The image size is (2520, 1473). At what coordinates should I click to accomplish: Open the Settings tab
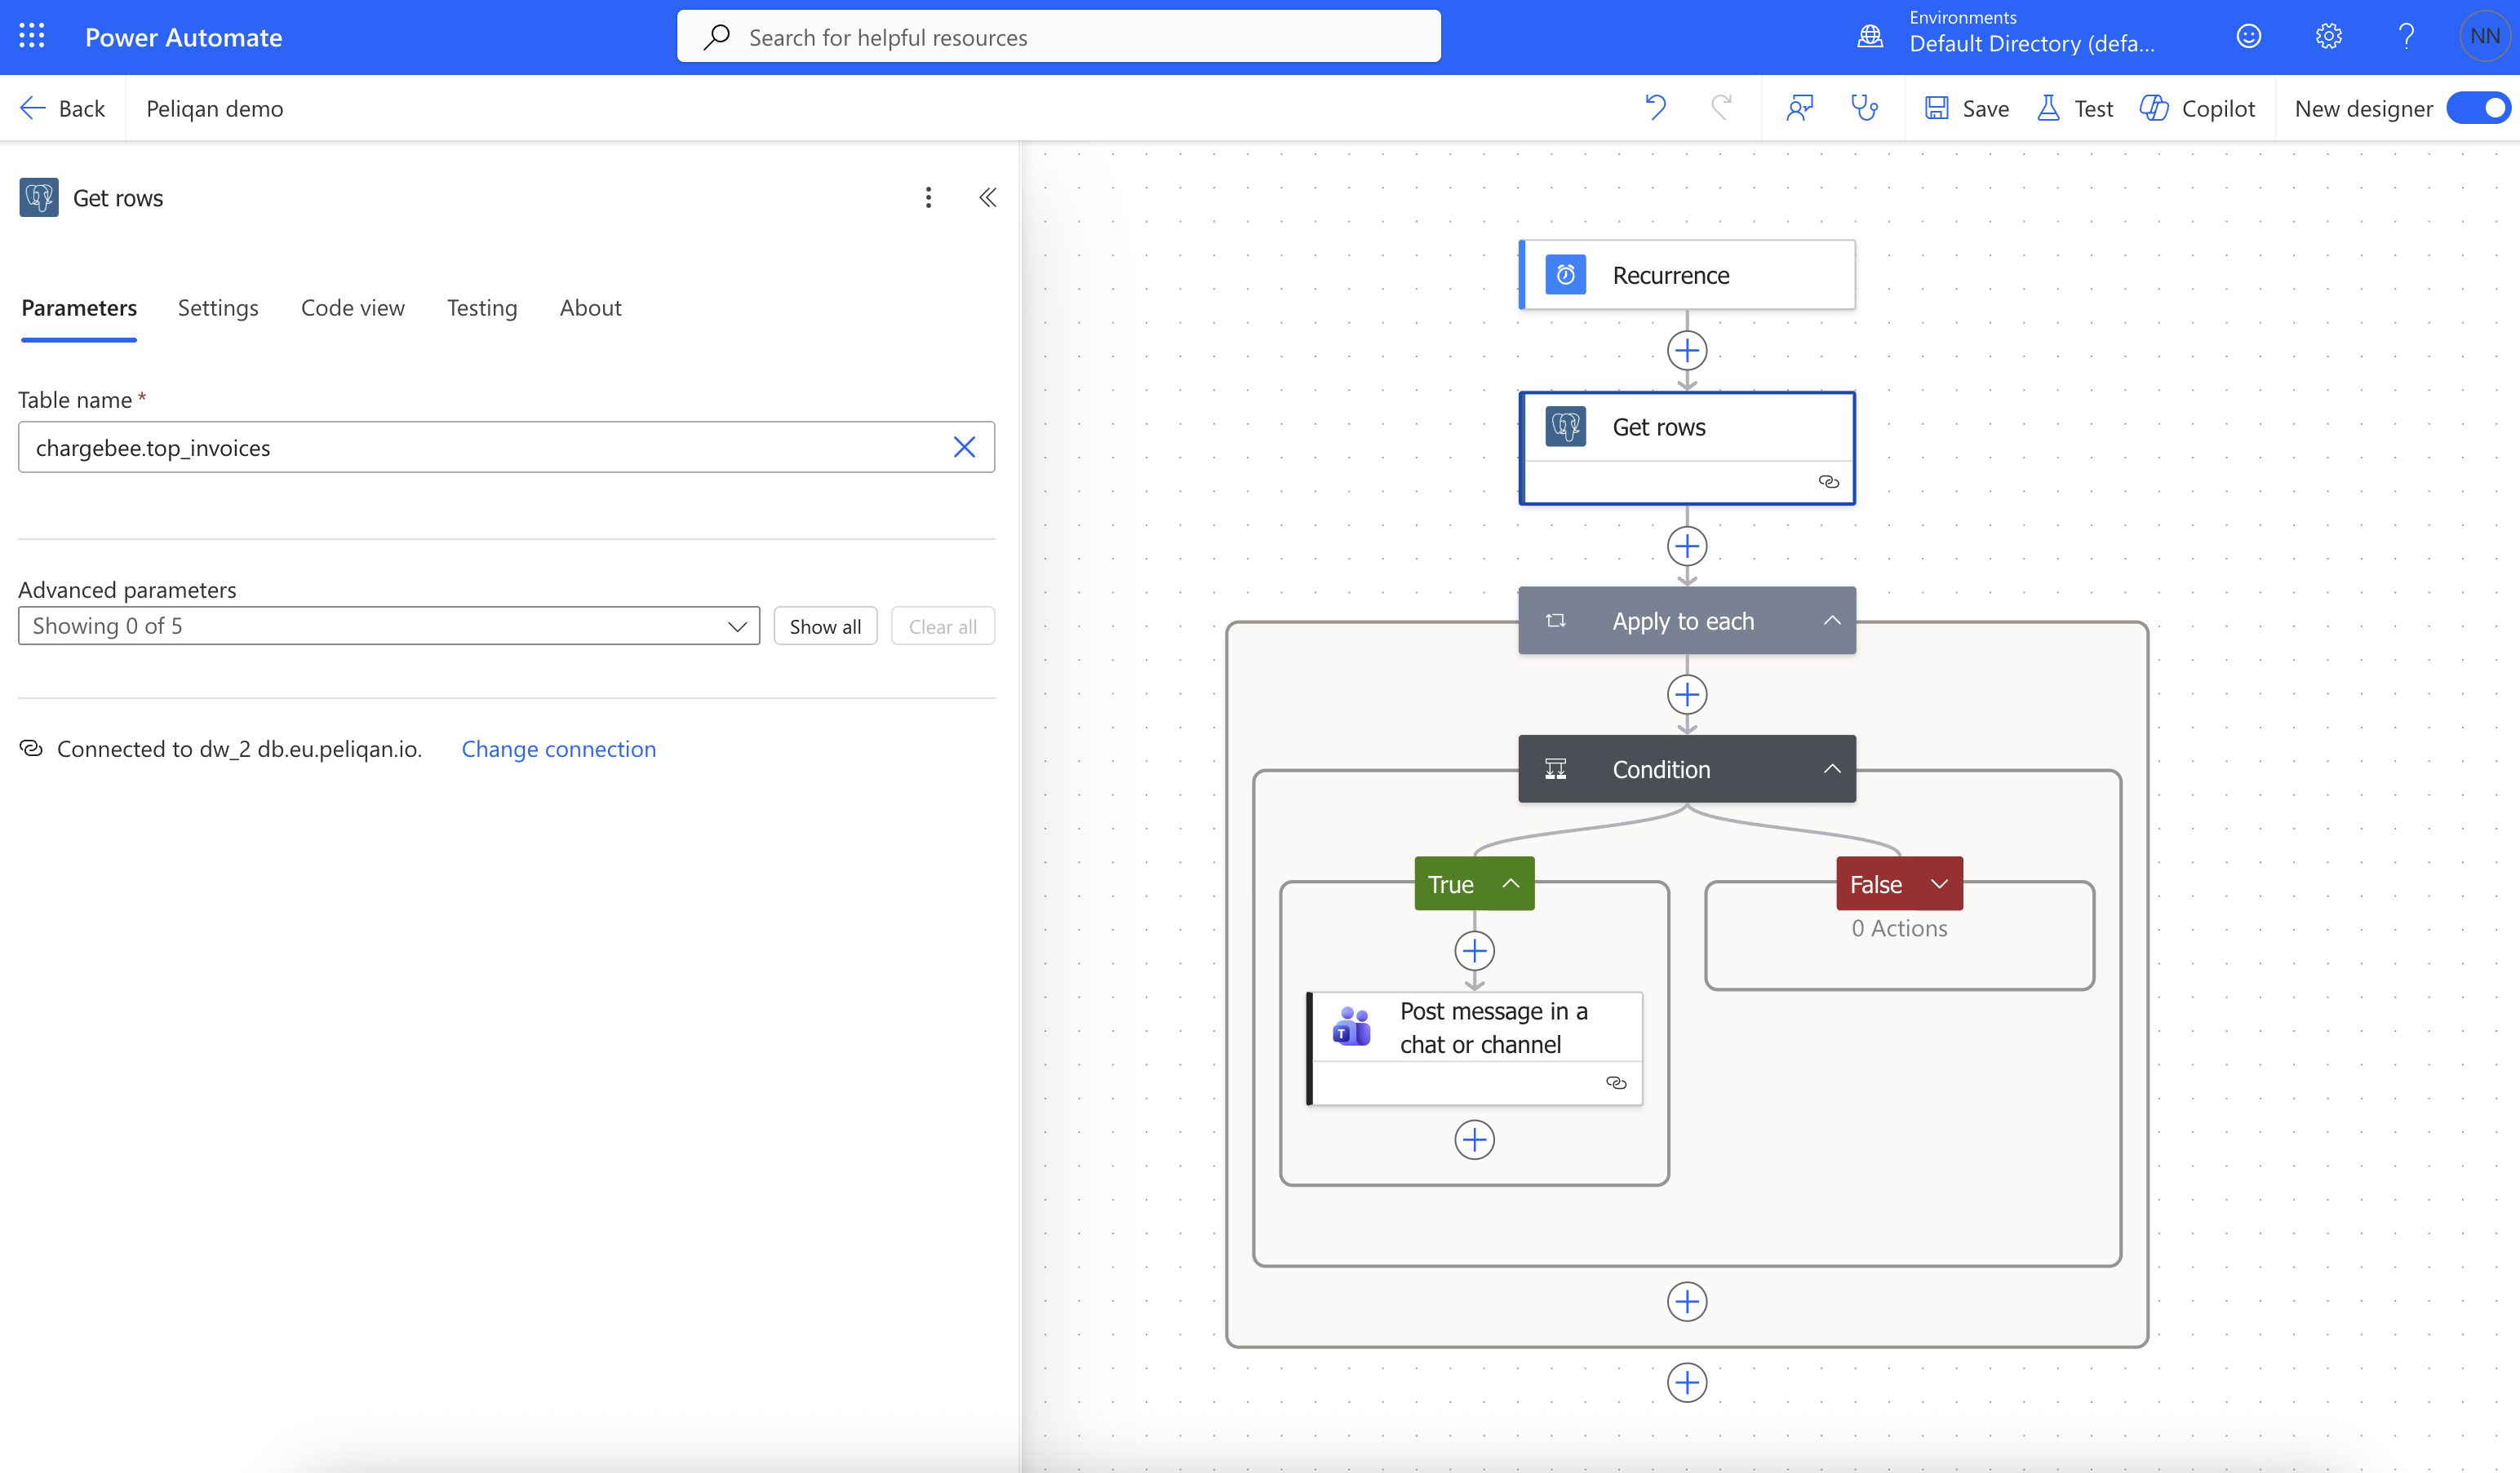[218, 307]
